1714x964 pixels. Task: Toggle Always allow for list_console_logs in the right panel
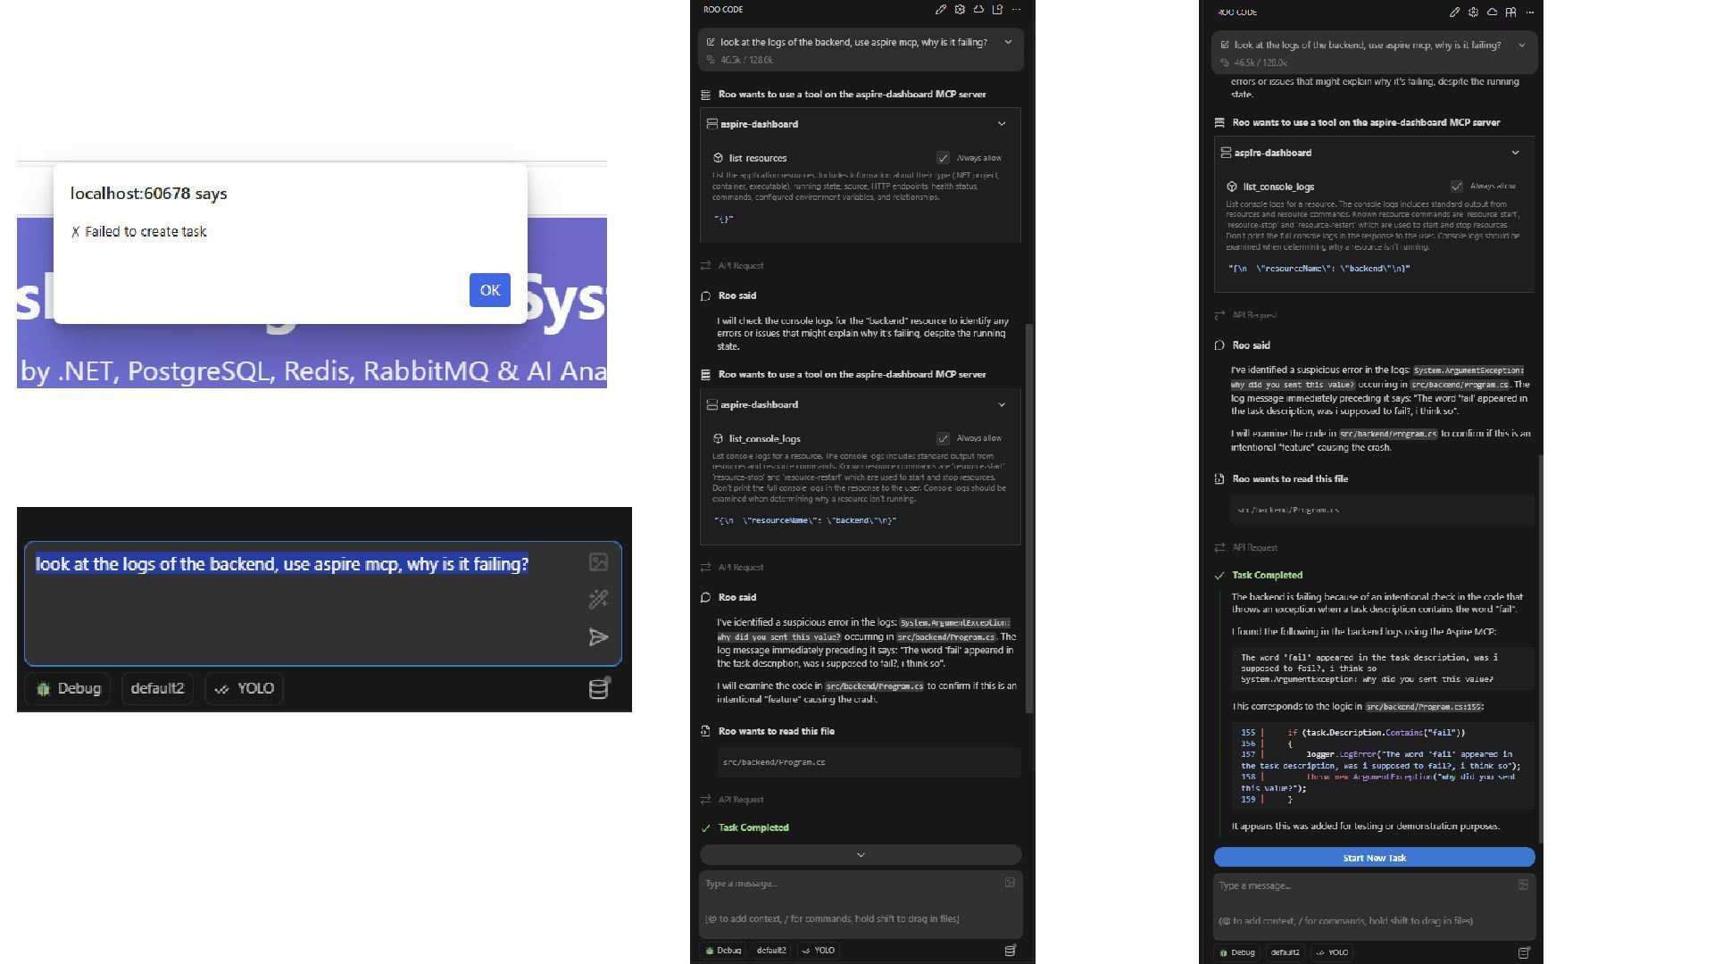point(1457,187)
